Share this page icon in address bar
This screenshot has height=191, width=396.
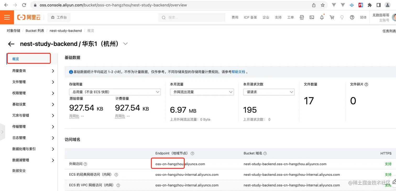click(x=314, y=5)
